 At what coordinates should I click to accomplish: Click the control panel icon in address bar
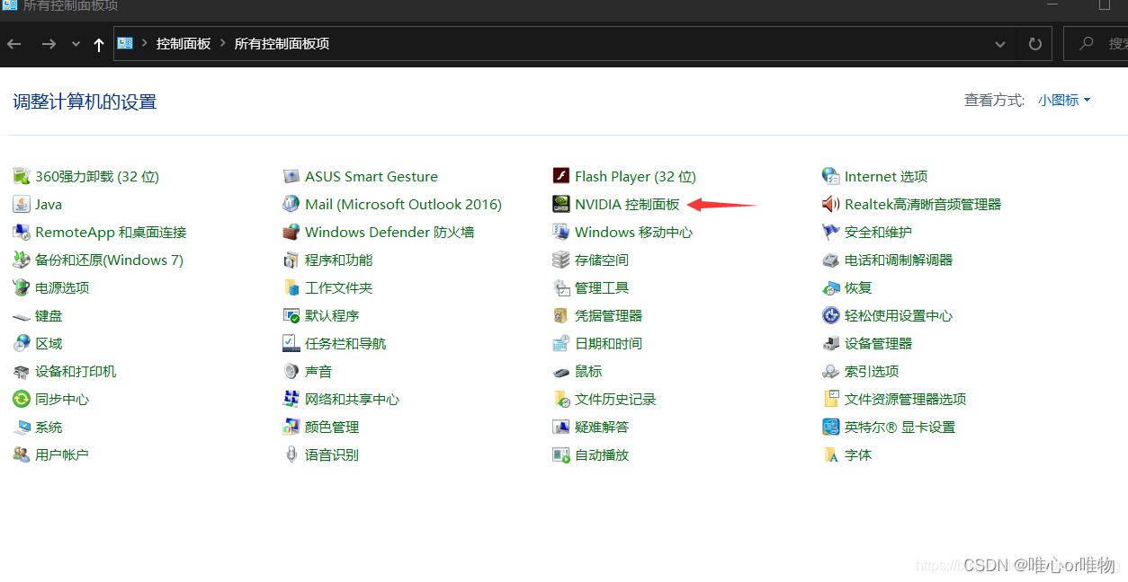(126, 43)
